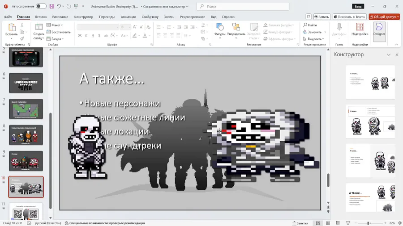The image size is (403, 226).
Task: Click the Save diskette icon
Action: (x=51, y=6)
